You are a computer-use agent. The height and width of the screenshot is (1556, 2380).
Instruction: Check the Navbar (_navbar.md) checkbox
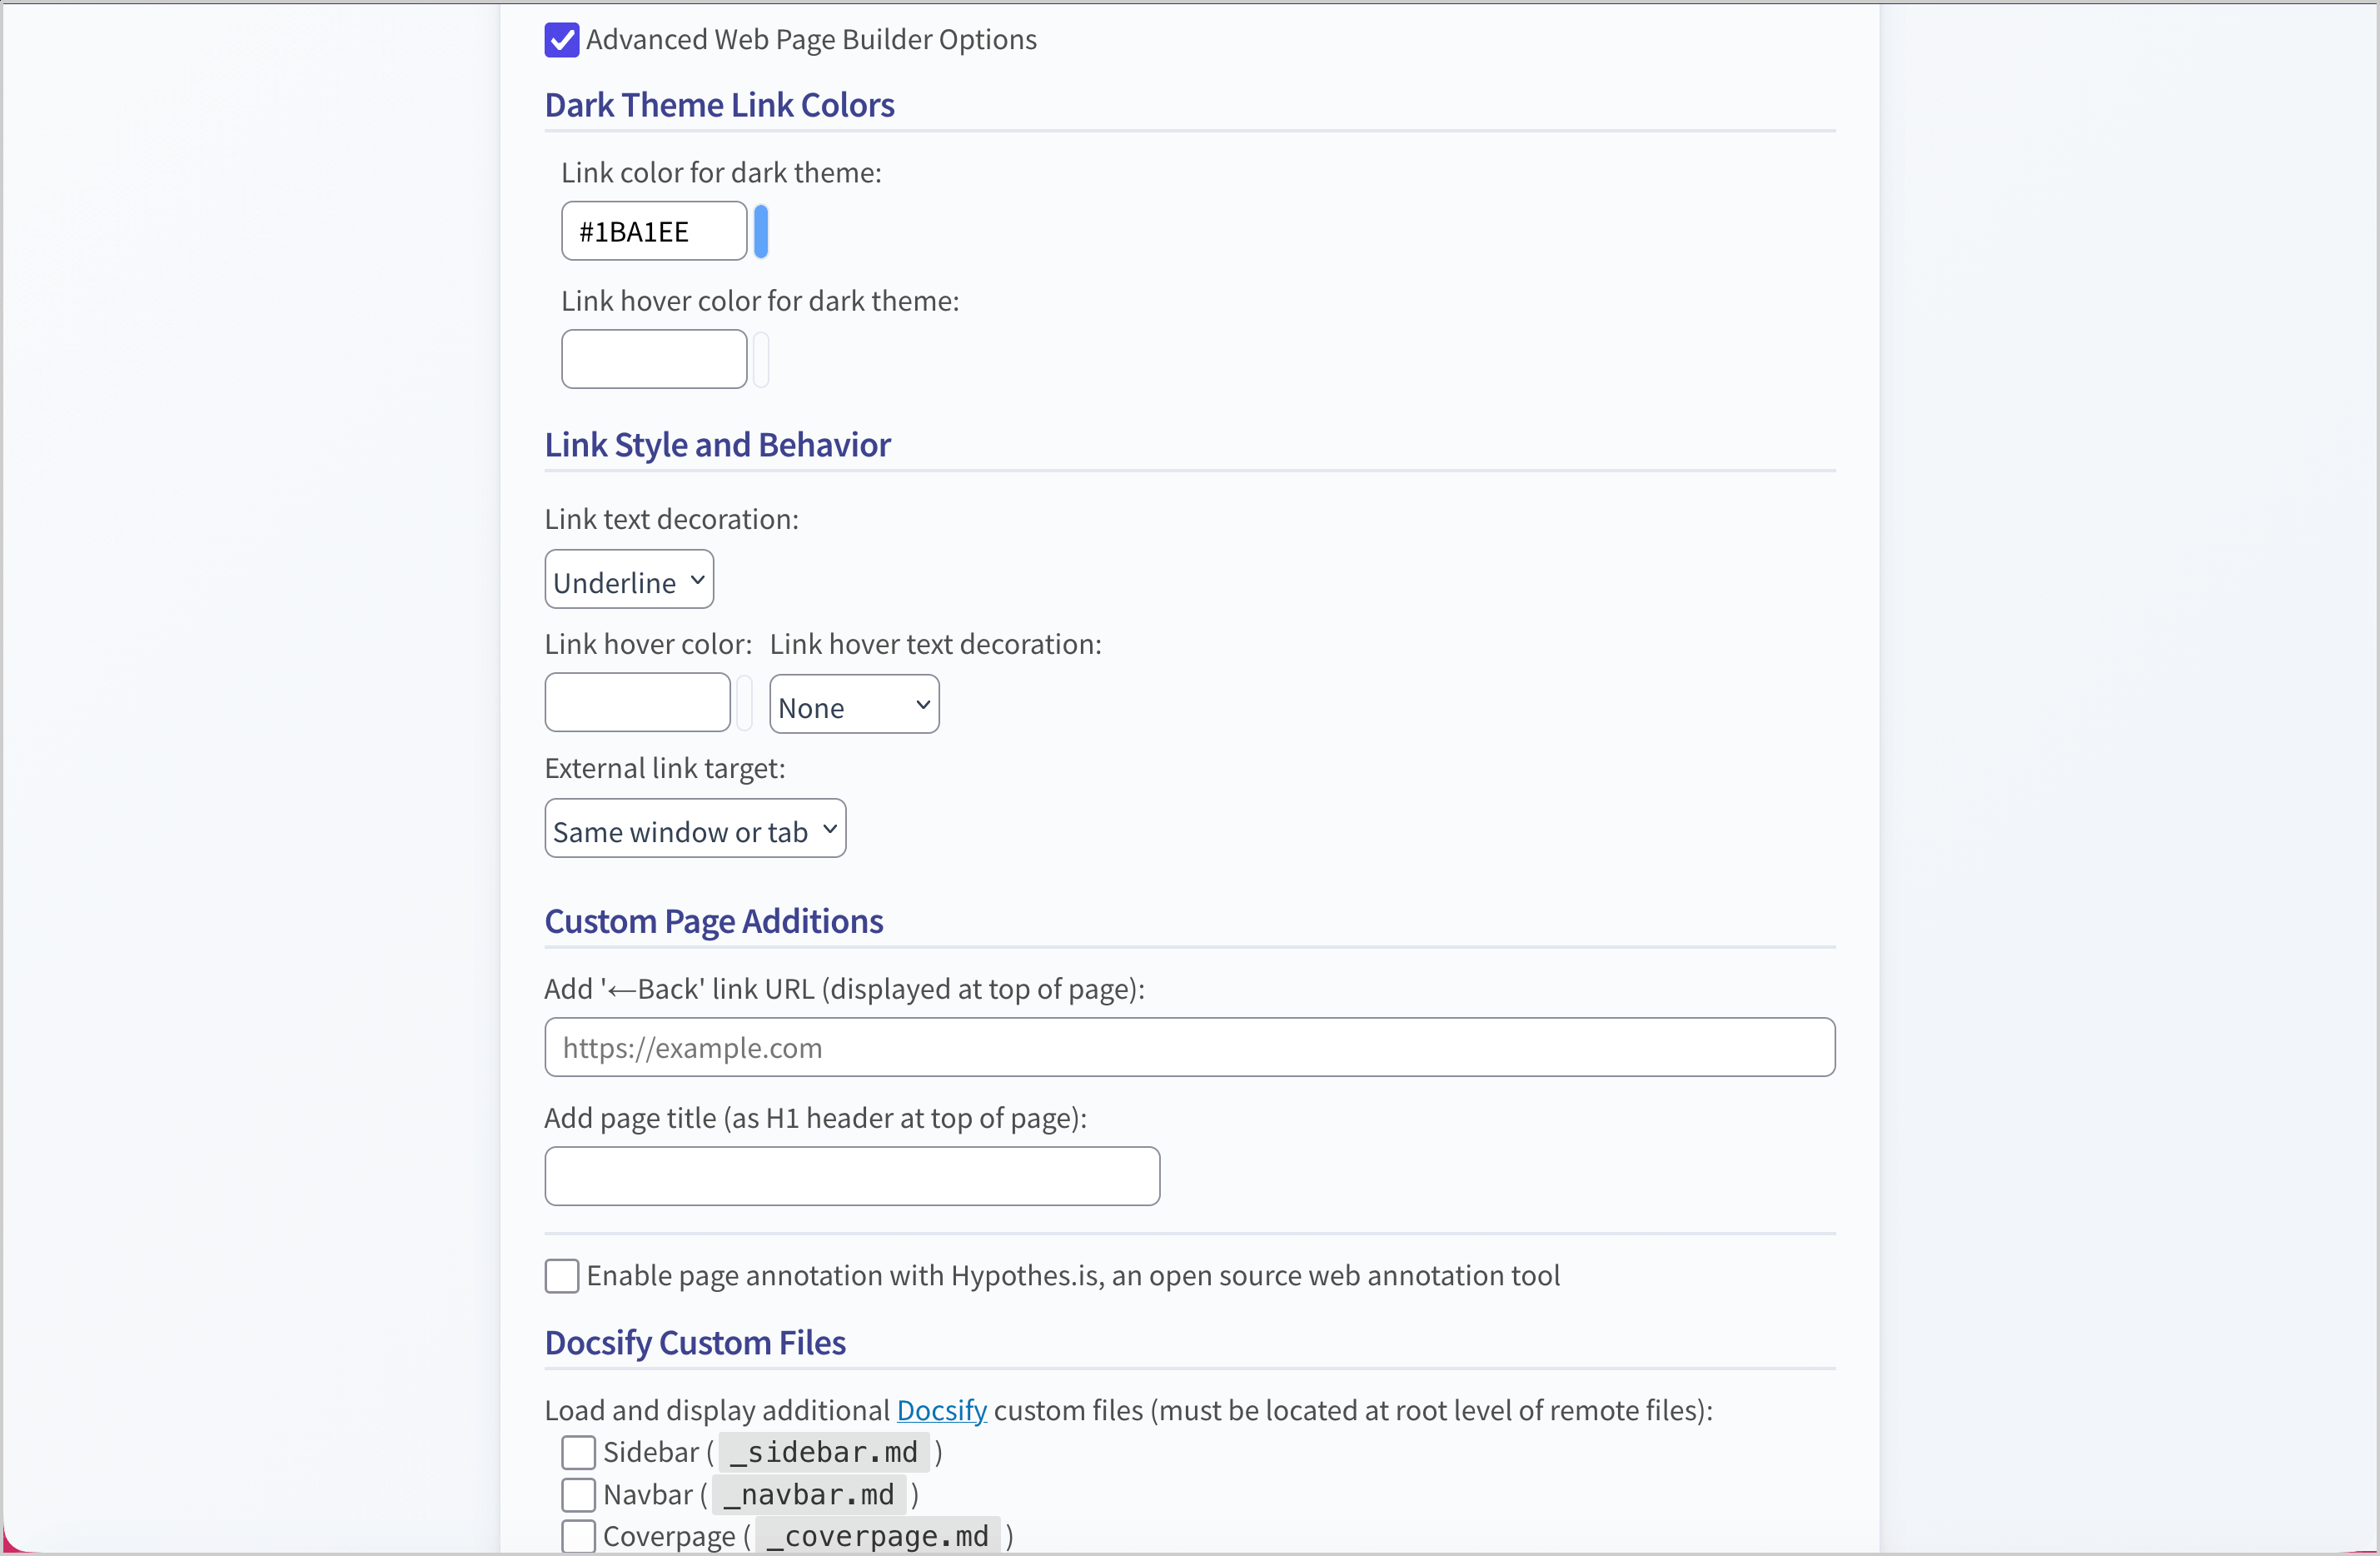578,1494
